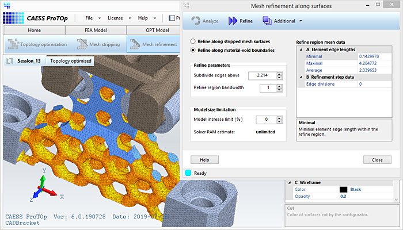
Task: Open the Additional dropdown arrow
Action: click(x=301, y=21)
